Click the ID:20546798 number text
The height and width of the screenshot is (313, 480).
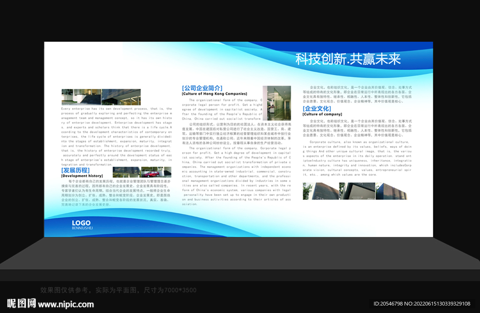388,304
